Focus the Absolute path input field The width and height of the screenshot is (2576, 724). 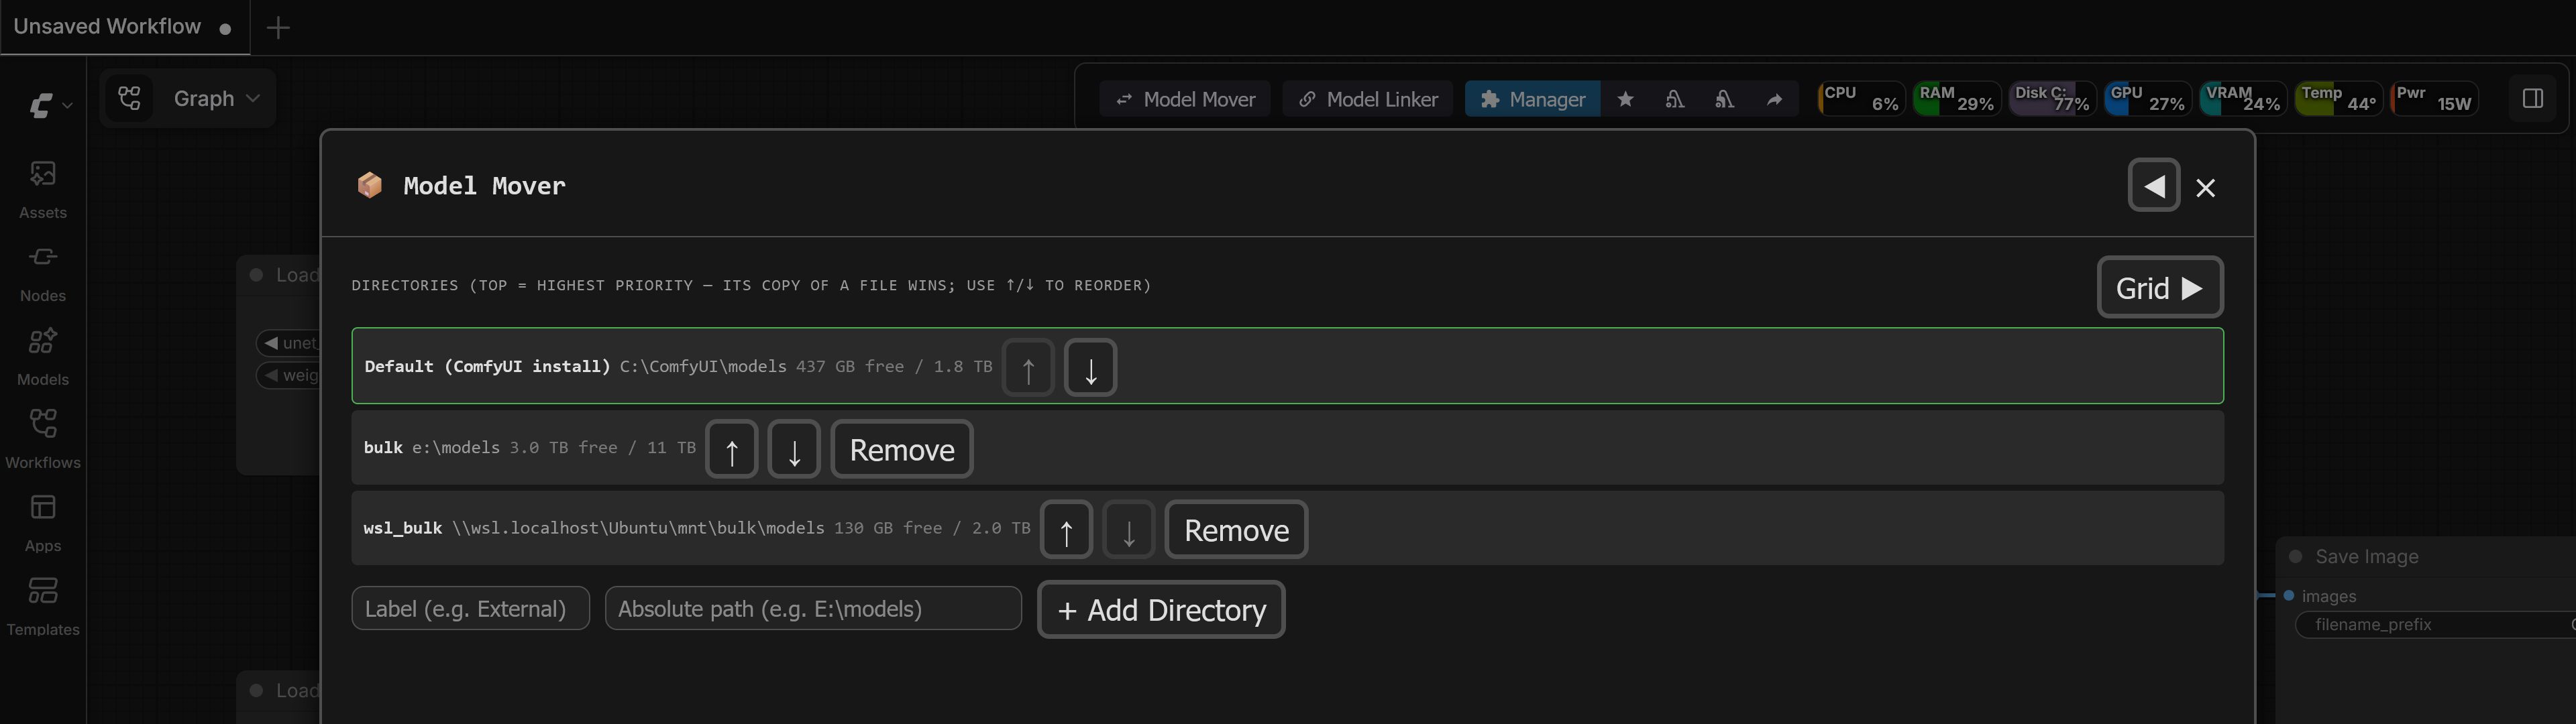point(813,608)
